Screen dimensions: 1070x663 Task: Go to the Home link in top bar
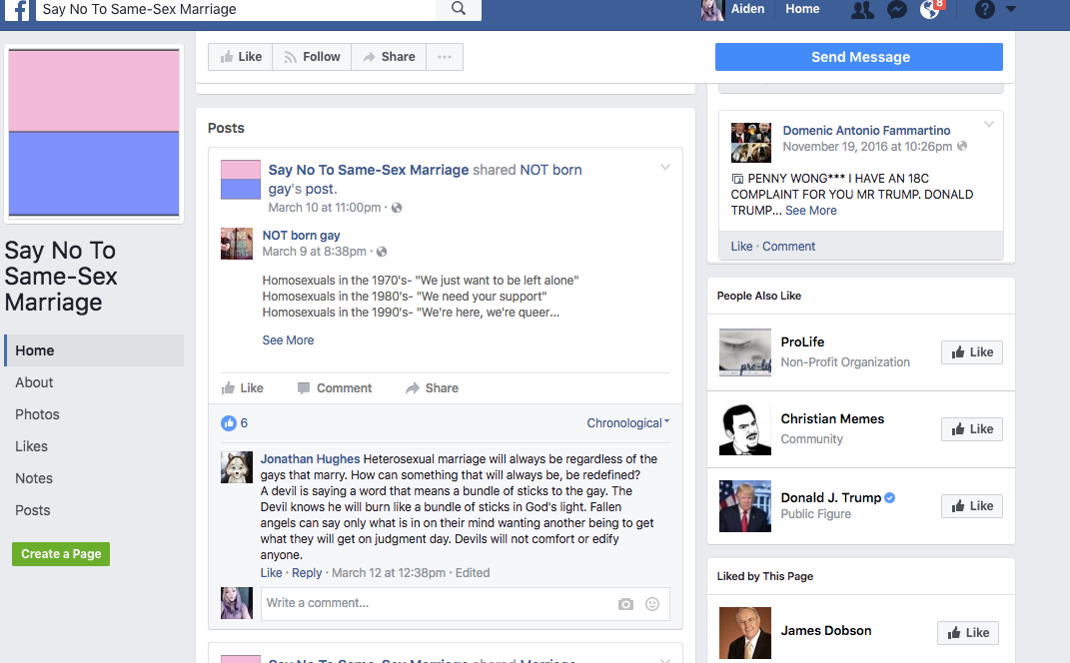pos(802,9)
